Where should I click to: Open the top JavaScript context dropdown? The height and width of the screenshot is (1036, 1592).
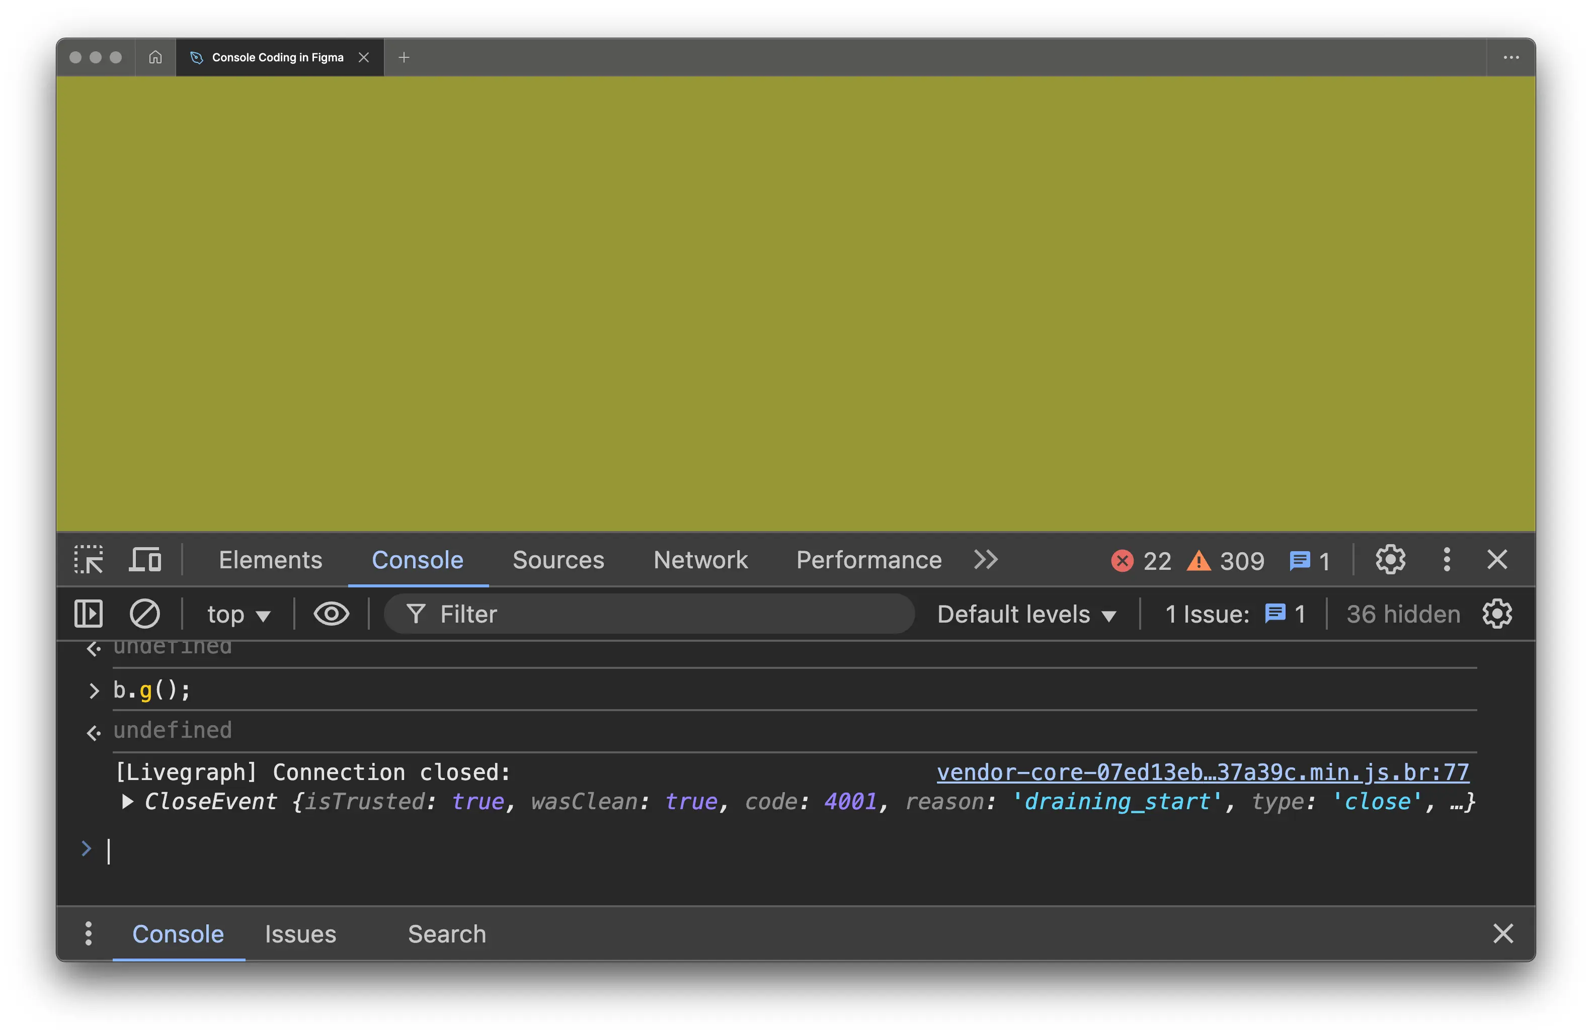point(238,614)
